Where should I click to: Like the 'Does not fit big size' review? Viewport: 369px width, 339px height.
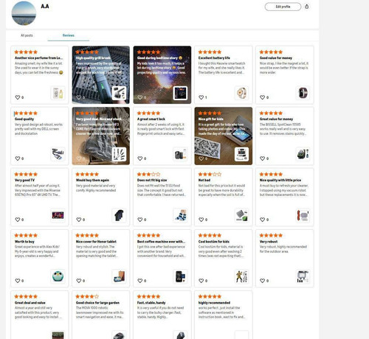click(140, 220)
